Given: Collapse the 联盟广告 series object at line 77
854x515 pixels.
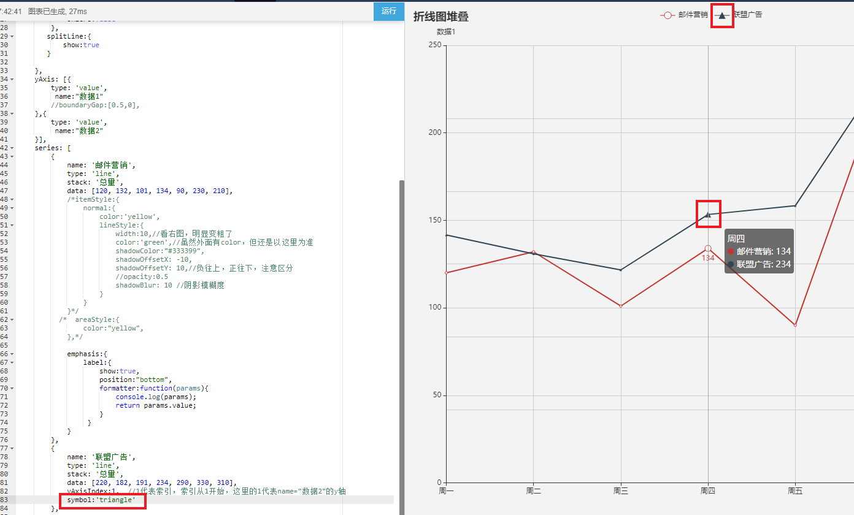Looking at the screenshot, I should point(12,448).
